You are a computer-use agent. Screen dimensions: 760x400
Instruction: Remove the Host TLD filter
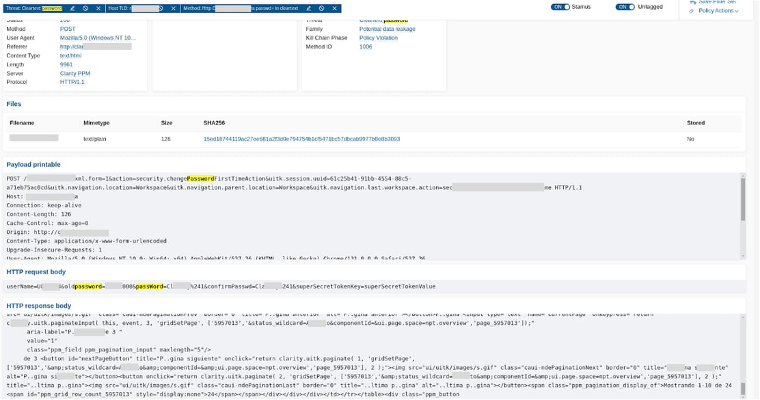[174, 8]
